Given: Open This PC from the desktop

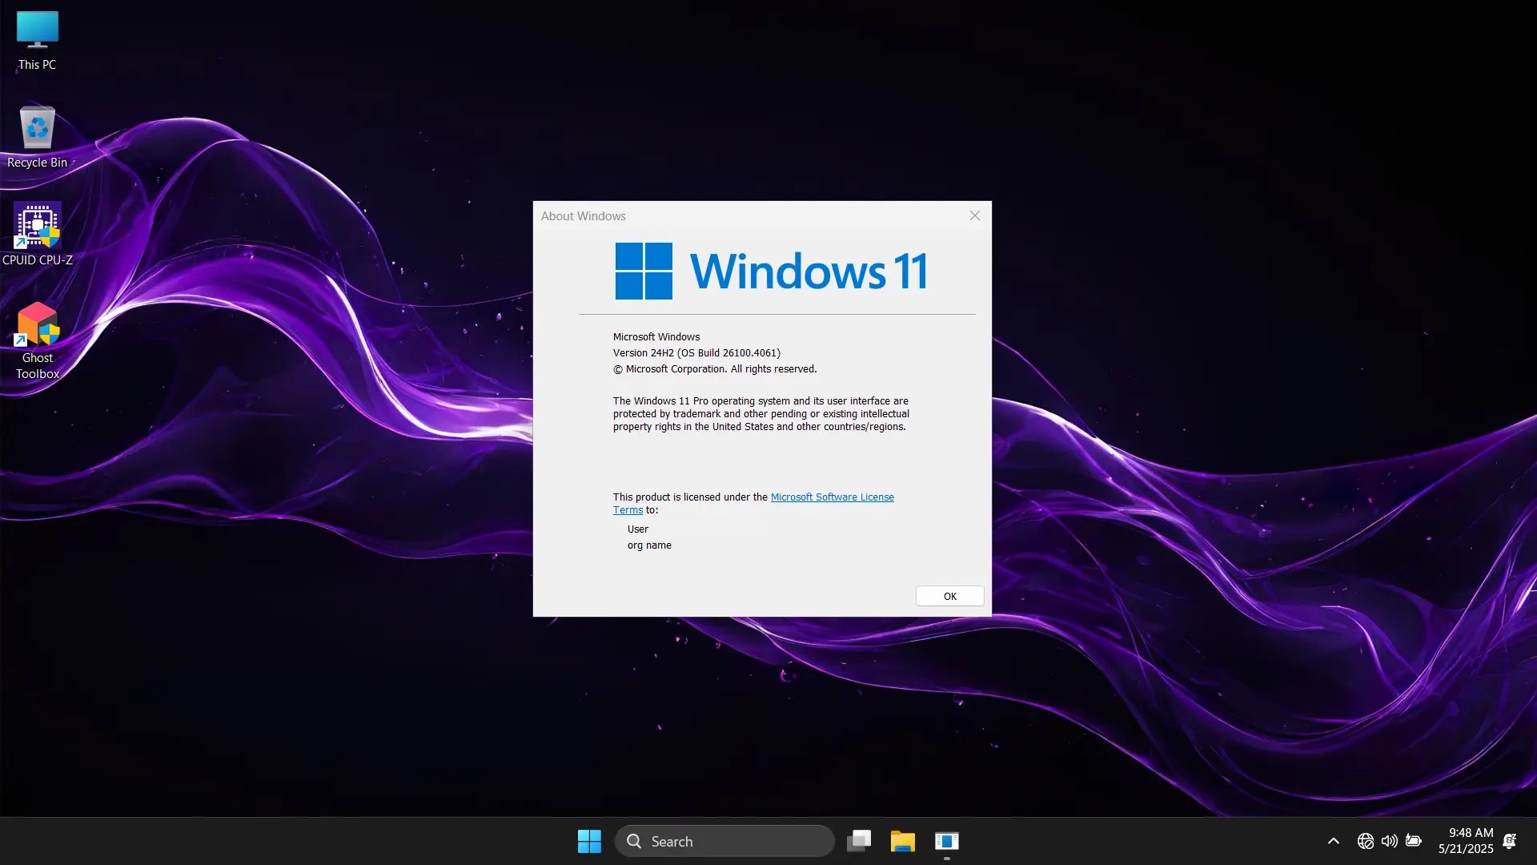Looking at the screenshot, I should tap(36, 36).
